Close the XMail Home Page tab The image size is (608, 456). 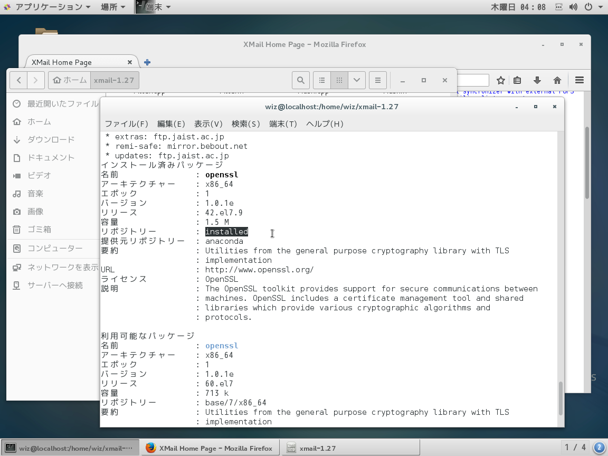129,62
